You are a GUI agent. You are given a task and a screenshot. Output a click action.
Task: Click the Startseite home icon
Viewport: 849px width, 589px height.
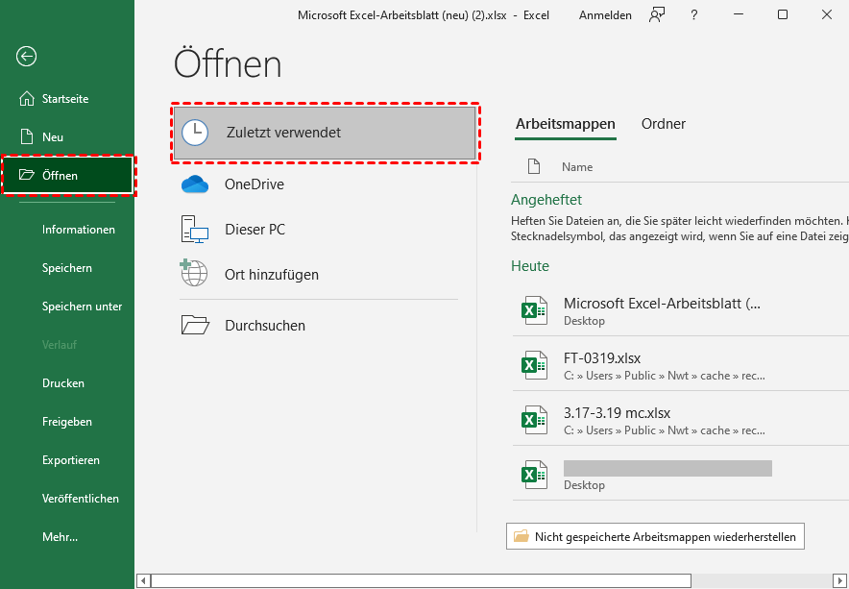tap(27, 99)
